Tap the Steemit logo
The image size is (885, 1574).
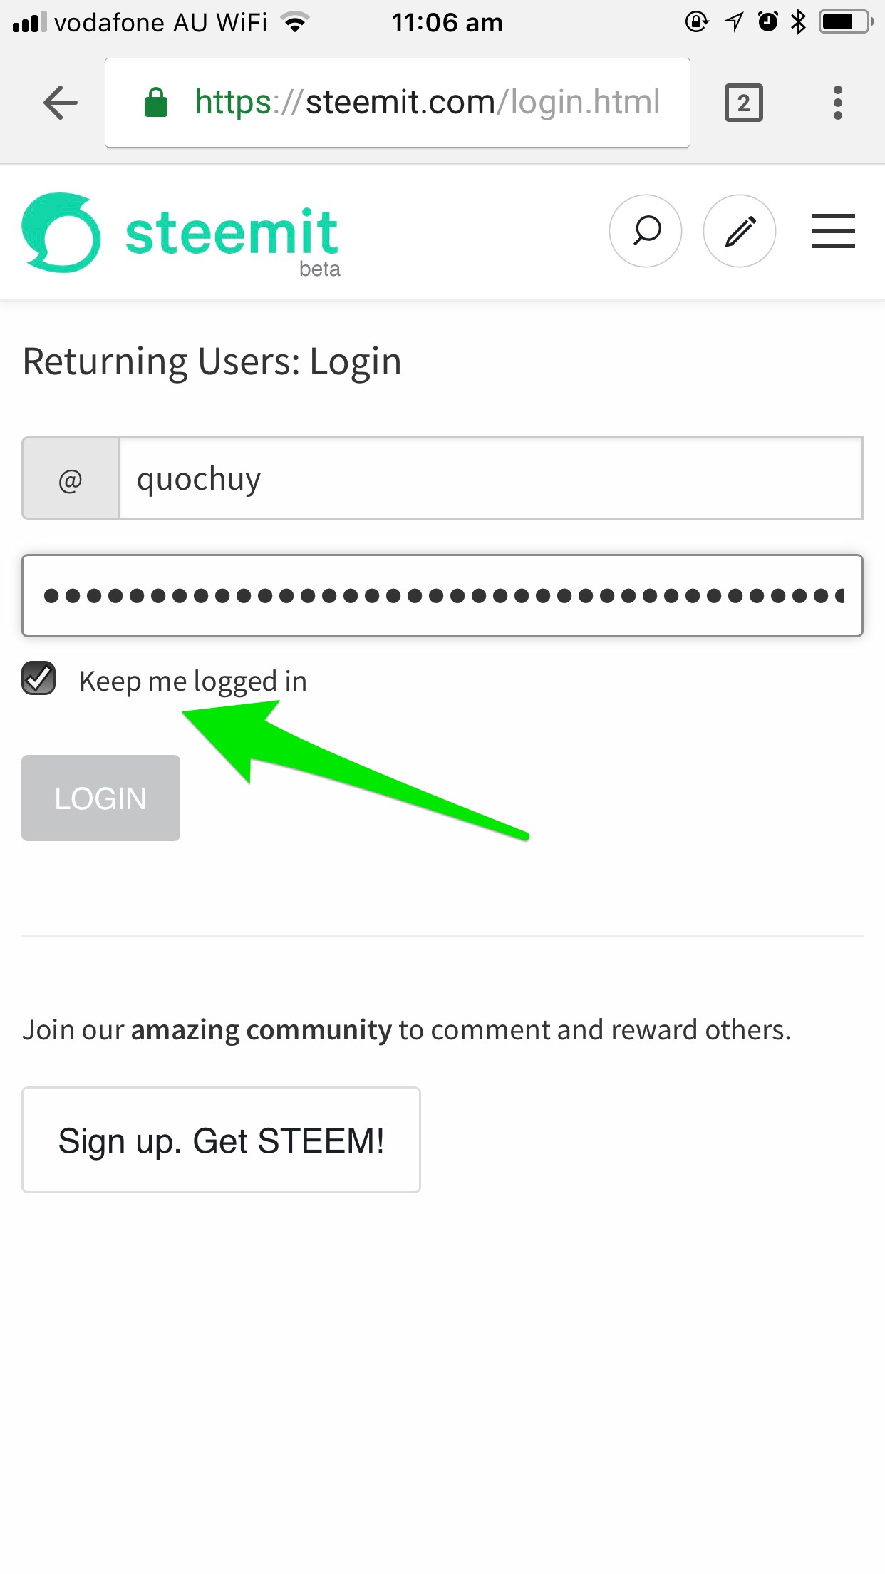point(61,232)
